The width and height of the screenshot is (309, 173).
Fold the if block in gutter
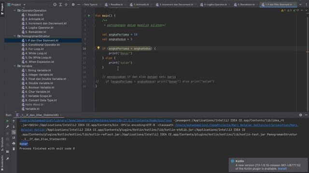pos(94,49)
